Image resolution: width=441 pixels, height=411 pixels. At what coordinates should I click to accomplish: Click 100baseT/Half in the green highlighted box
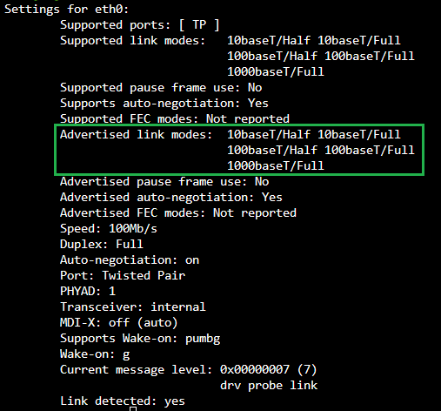272,151
